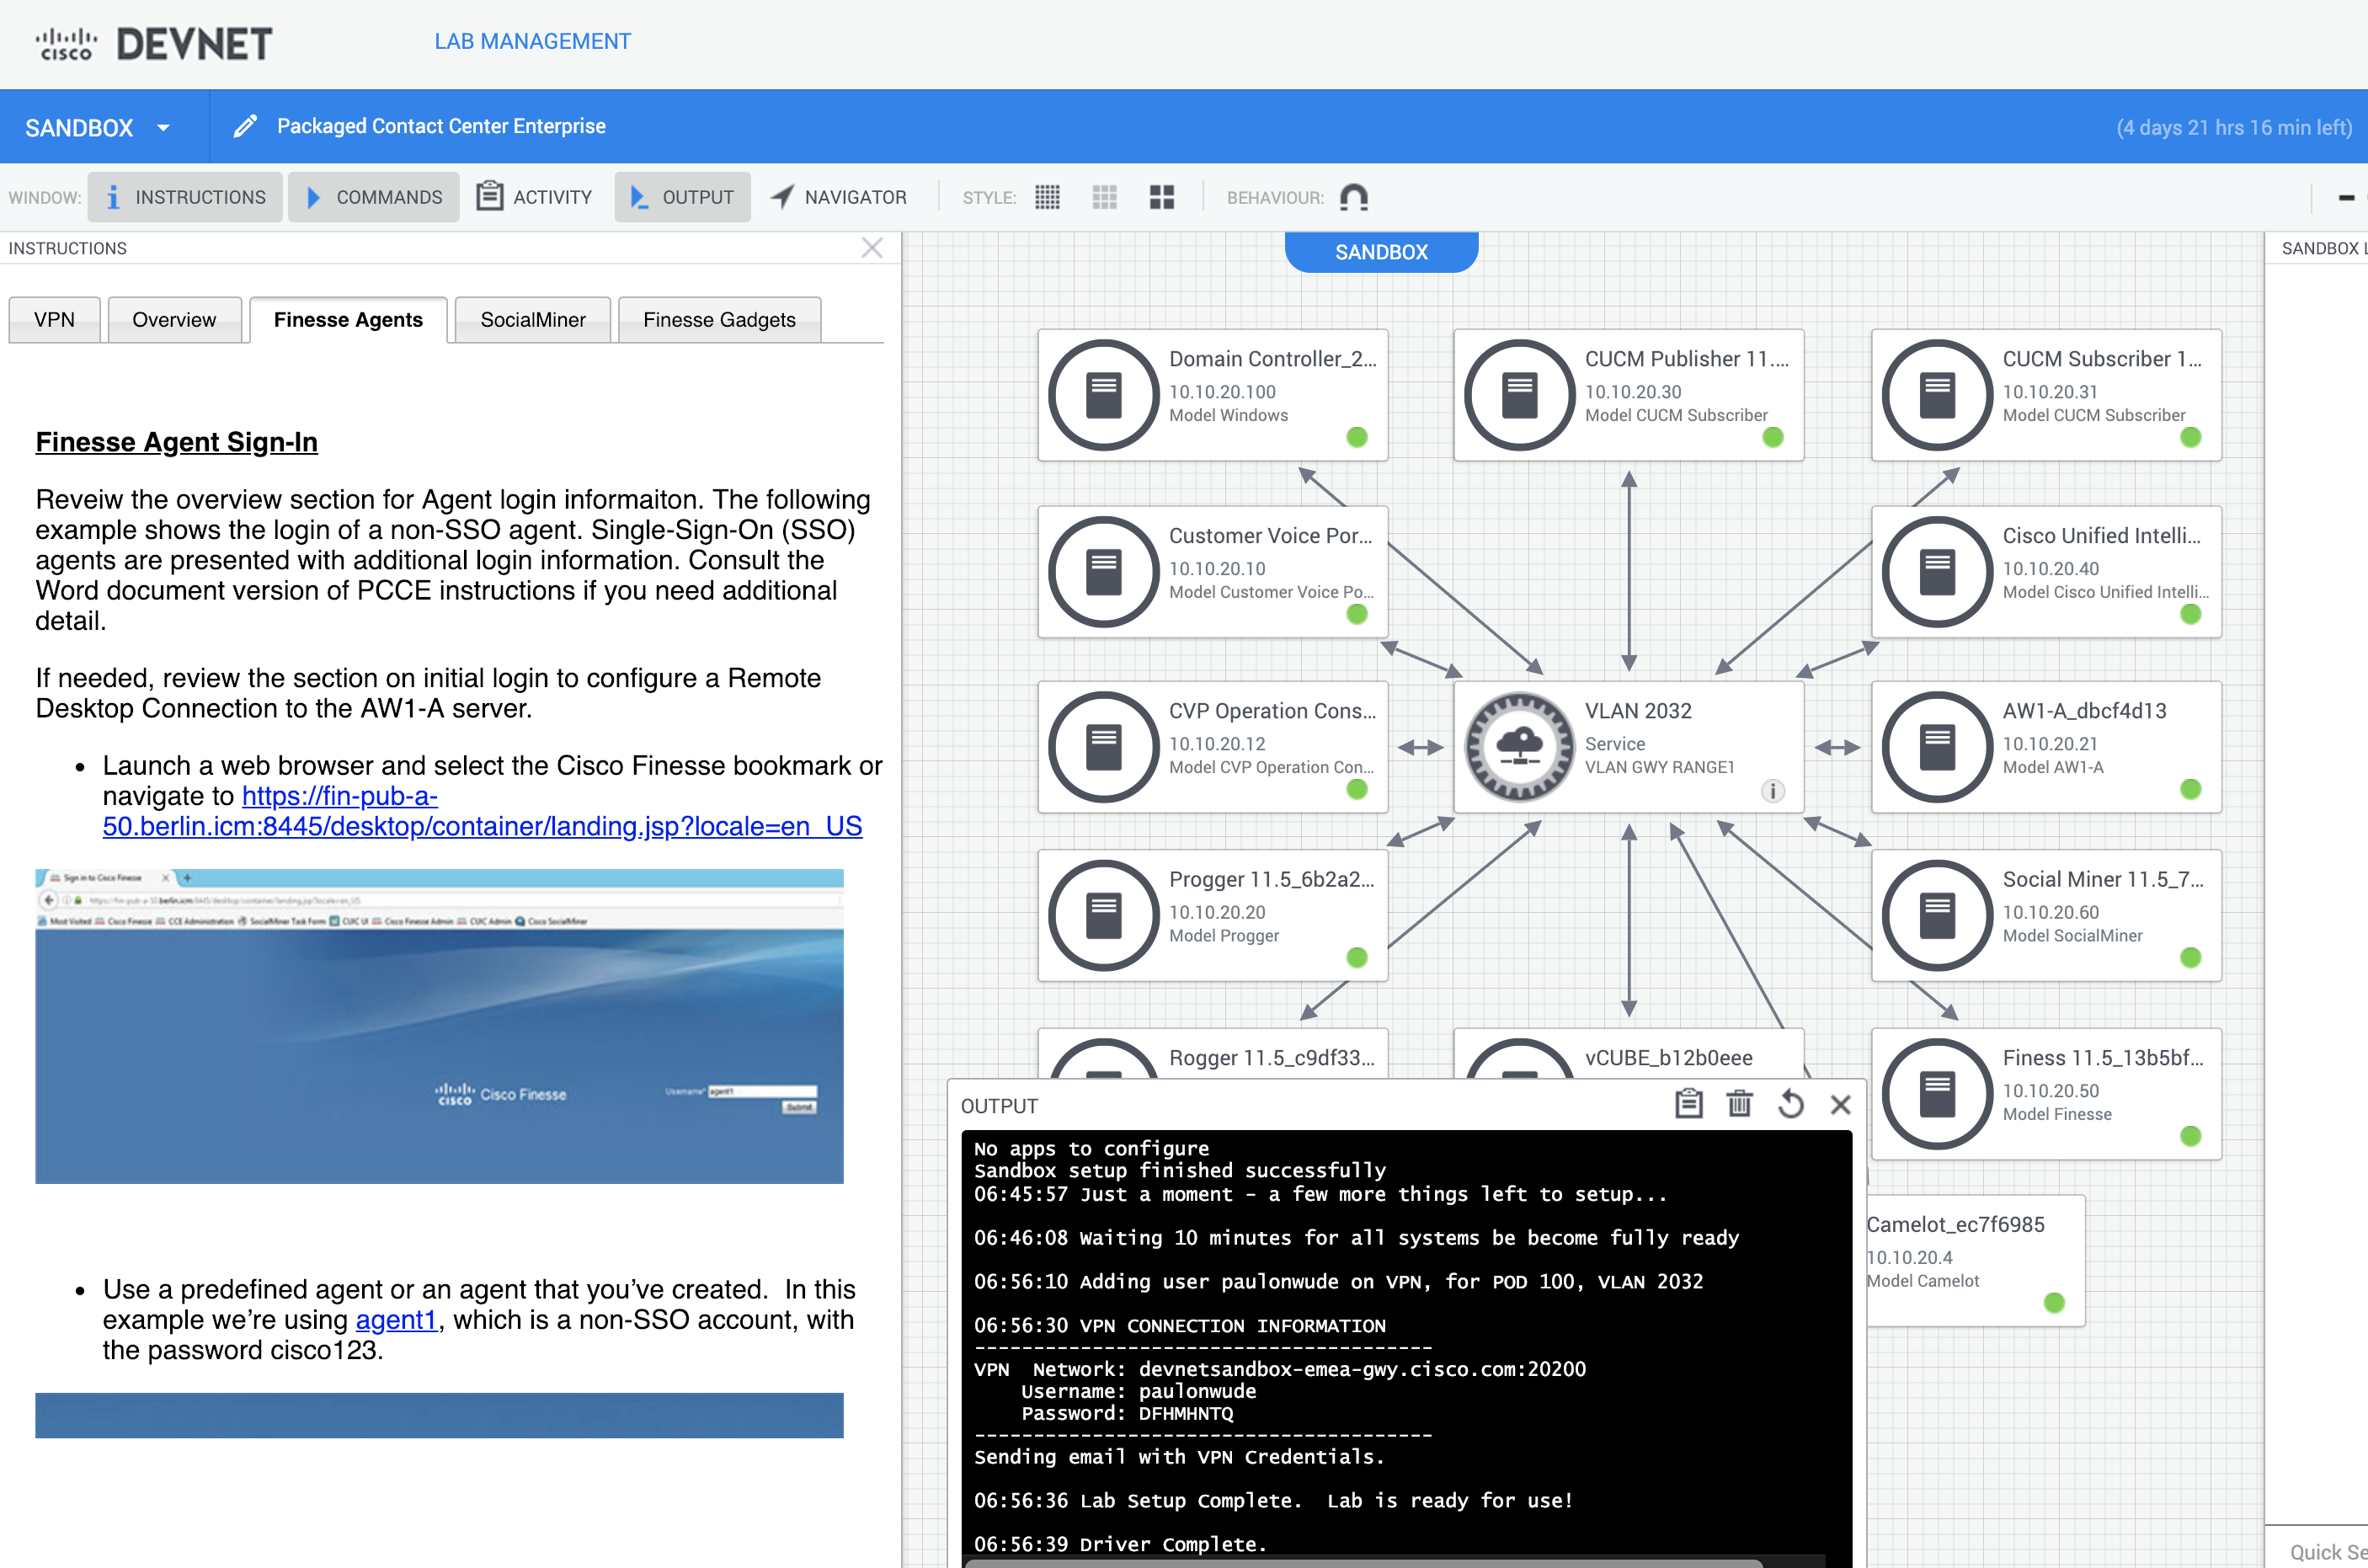Viewport: 2368px width, 1568px height.
Task: Click the Cisco DevNet logo
Action: [153, 44]
